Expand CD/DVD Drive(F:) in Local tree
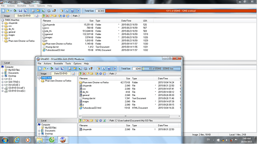Viewport: 258px width, 144px height. (x=3, y=88)
